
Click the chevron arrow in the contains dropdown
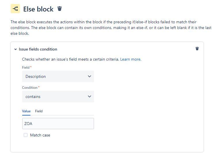tap(90, 97)
